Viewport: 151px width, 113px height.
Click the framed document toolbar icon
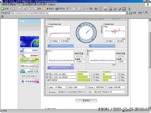pos(124,9)
